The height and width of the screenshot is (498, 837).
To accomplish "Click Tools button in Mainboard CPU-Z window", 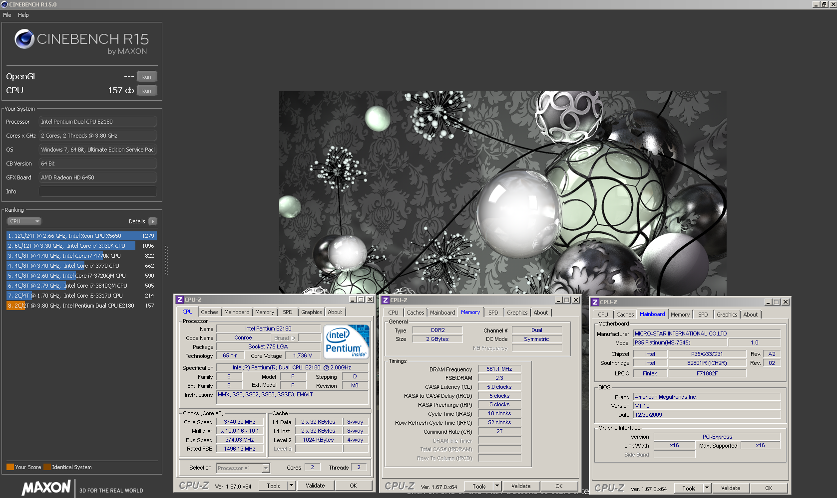I will point(689,488).
